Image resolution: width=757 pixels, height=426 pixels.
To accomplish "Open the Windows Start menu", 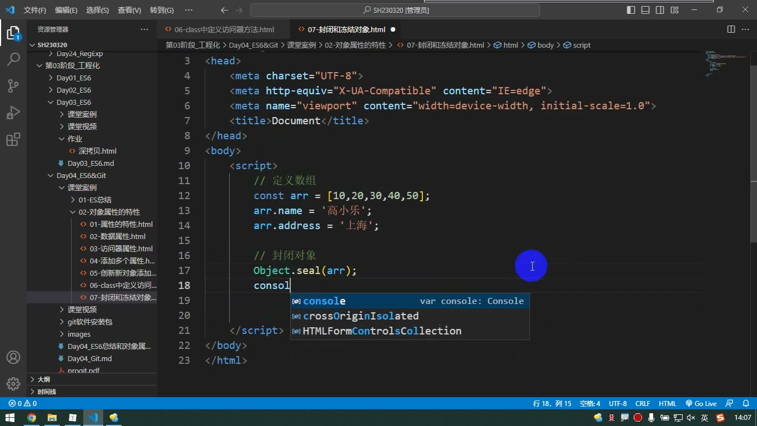I will 10,418.
